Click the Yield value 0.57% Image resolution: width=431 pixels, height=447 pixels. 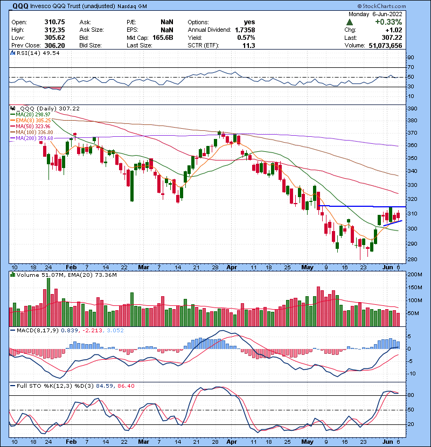pos(246,38)
